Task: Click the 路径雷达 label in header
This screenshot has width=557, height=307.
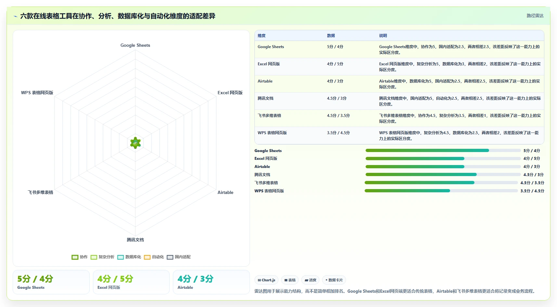Action: (535, 16)
